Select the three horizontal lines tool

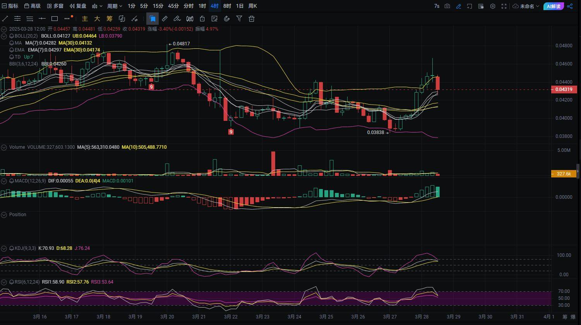(x=30, y=19)
